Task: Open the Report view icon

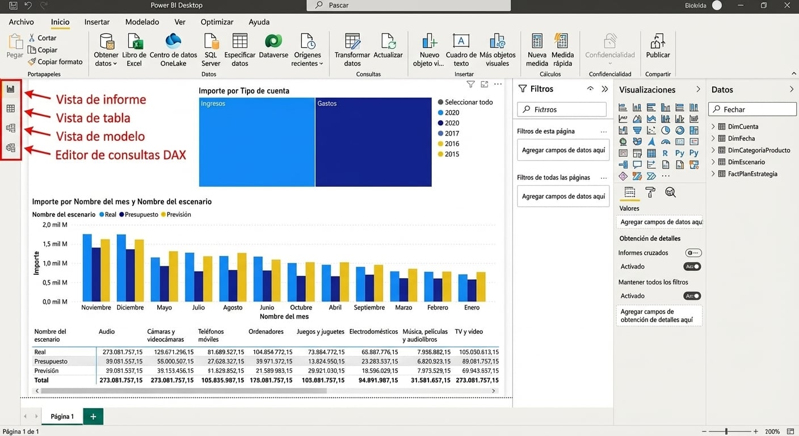Action: 11,89
